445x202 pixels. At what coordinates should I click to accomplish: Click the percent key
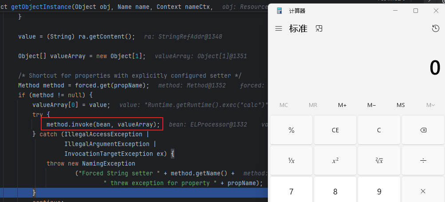tap(291, 130)
